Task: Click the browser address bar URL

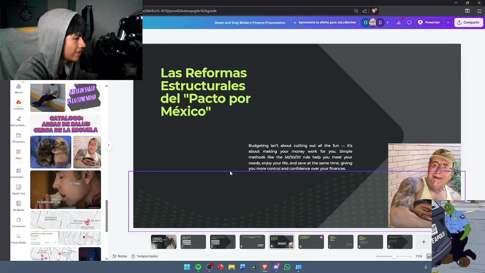Action: (180, 11)
